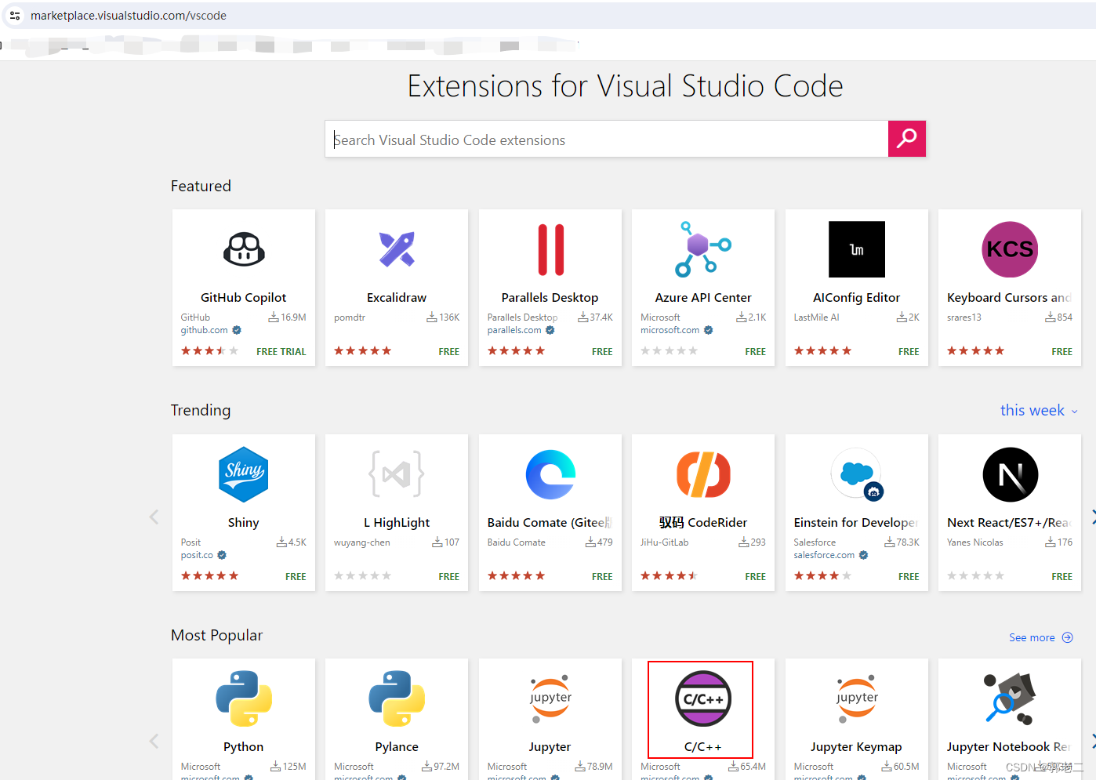Image resolution: width=1096 pixels, height=780 pixels.
Task: Open the salesforce.com publisher link
Action: pos(824,555)
